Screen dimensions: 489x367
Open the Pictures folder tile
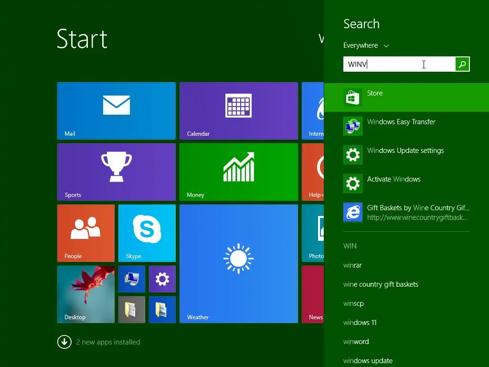tap(162, 310)
